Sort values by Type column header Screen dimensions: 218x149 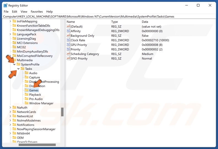coord(126,22)
